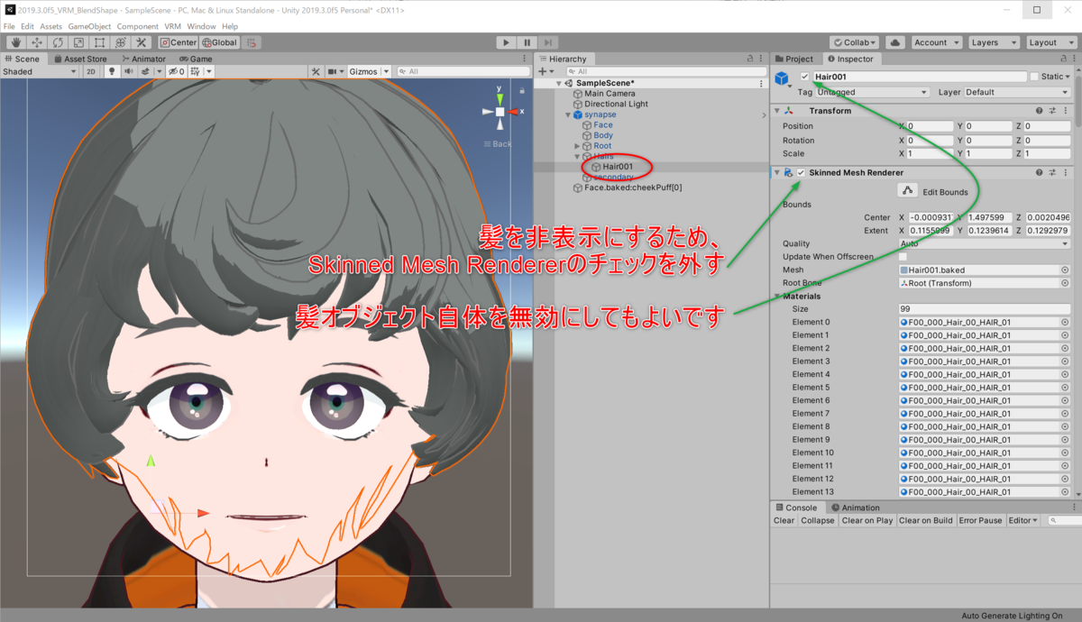Open the Shaded draw mode dropdown

pyautogui.click(x=40, y=71)
